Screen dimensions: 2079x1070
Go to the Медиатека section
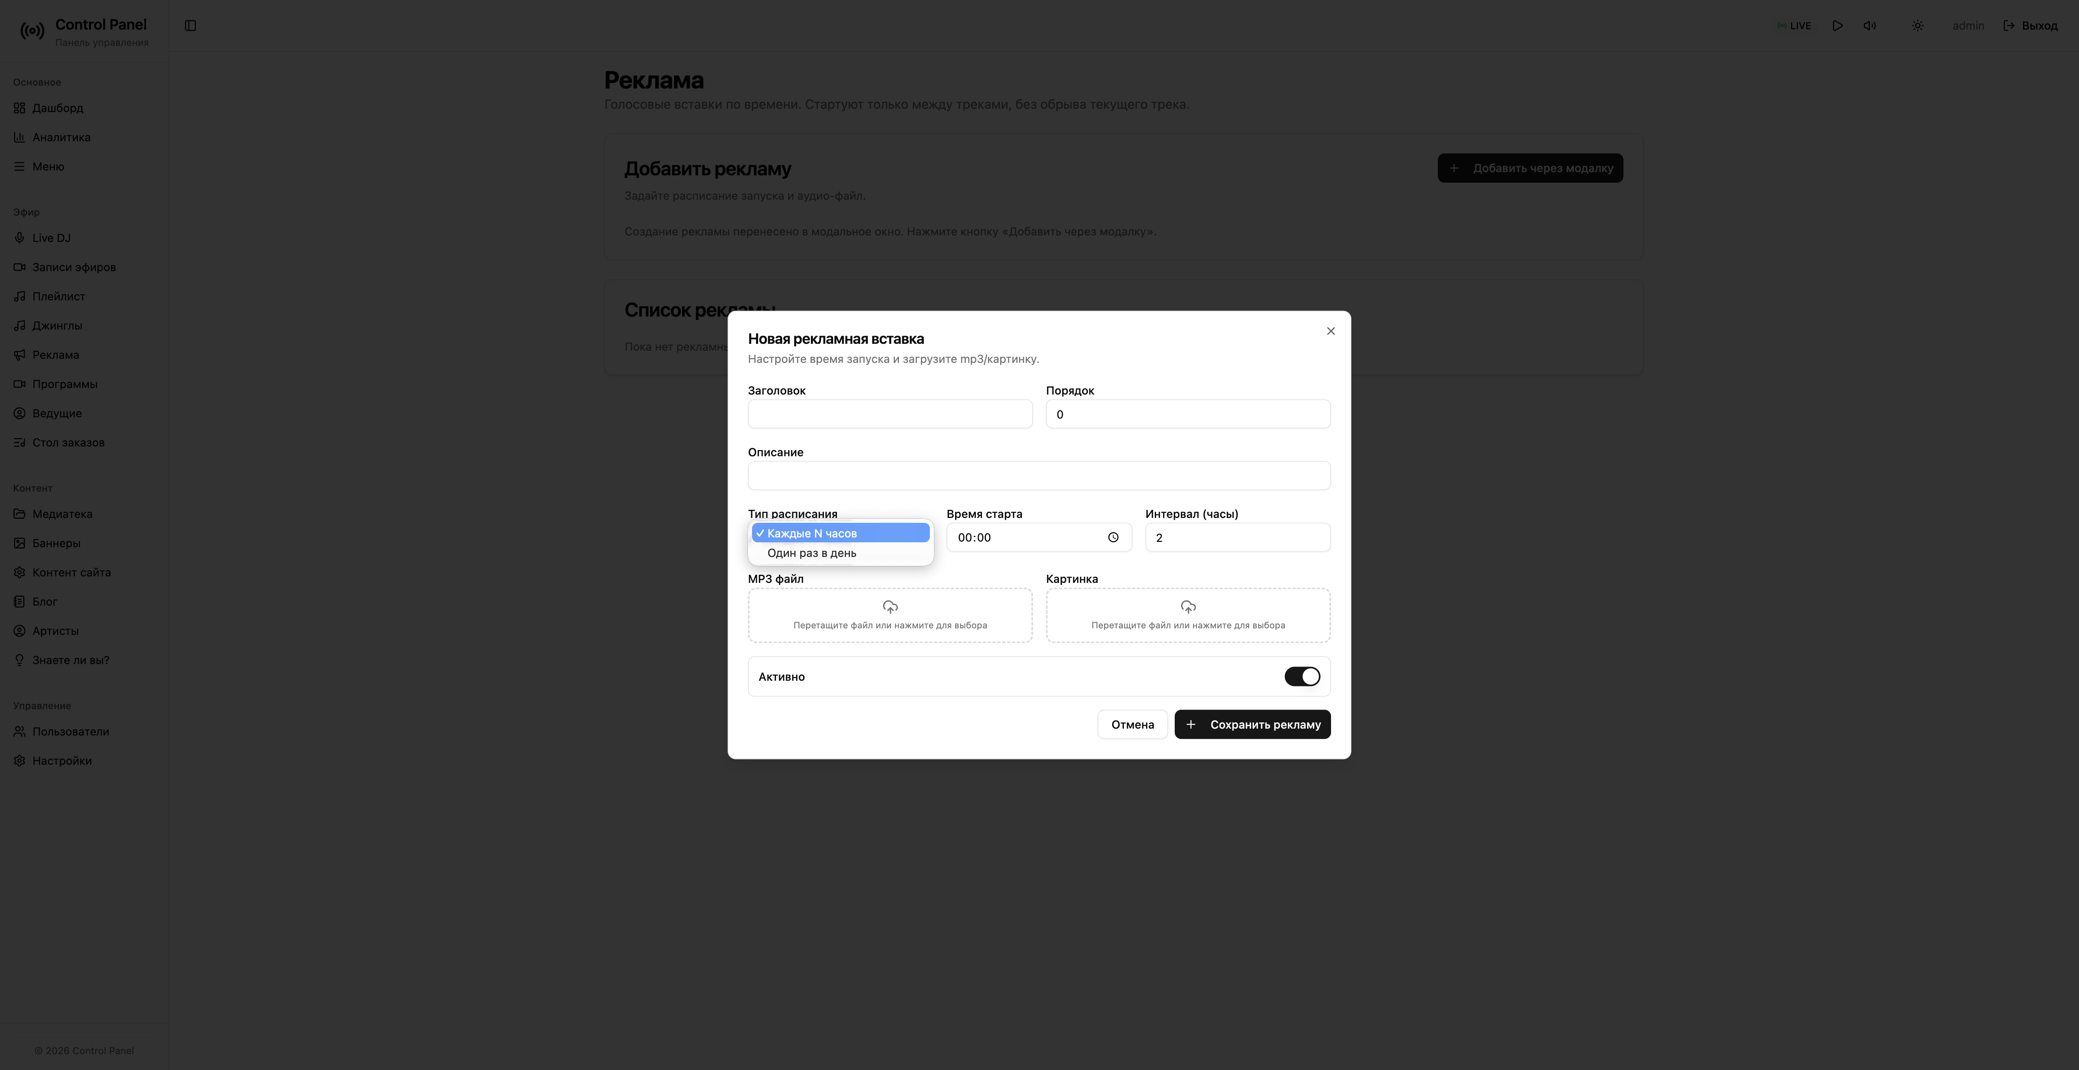(61, 514)
